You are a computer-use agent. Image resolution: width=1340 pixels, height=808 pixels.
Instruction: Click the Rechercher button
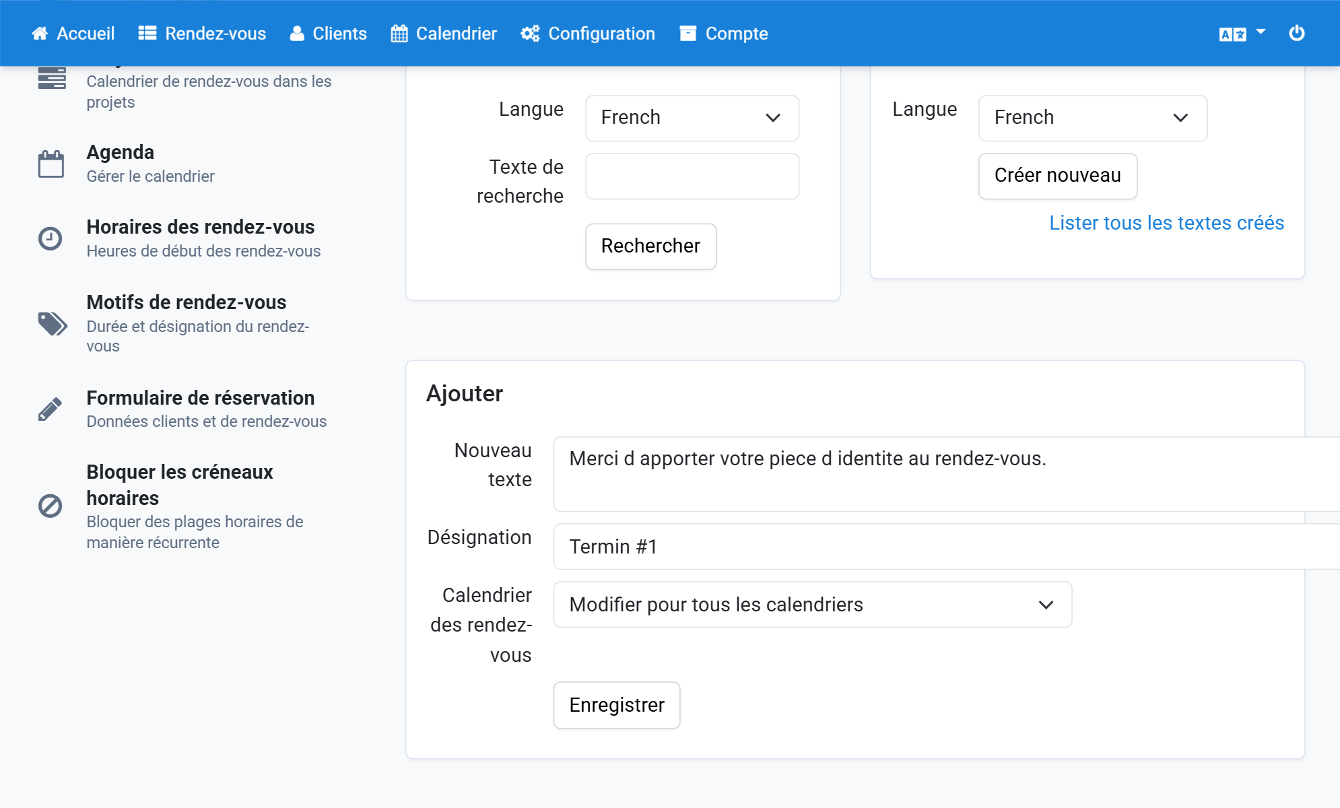tap(651, 246)
